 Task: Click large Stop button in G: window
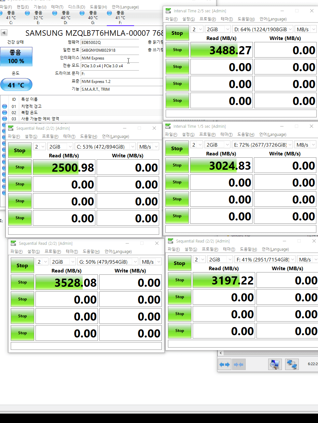pos(22,265)
